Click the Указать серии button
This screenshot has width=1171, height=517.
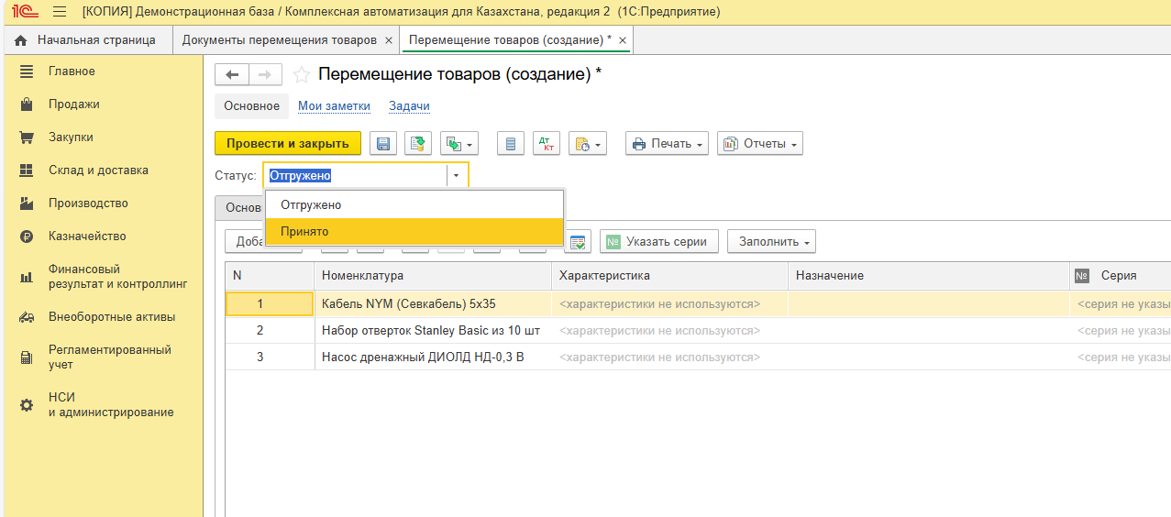coord(658,242)
